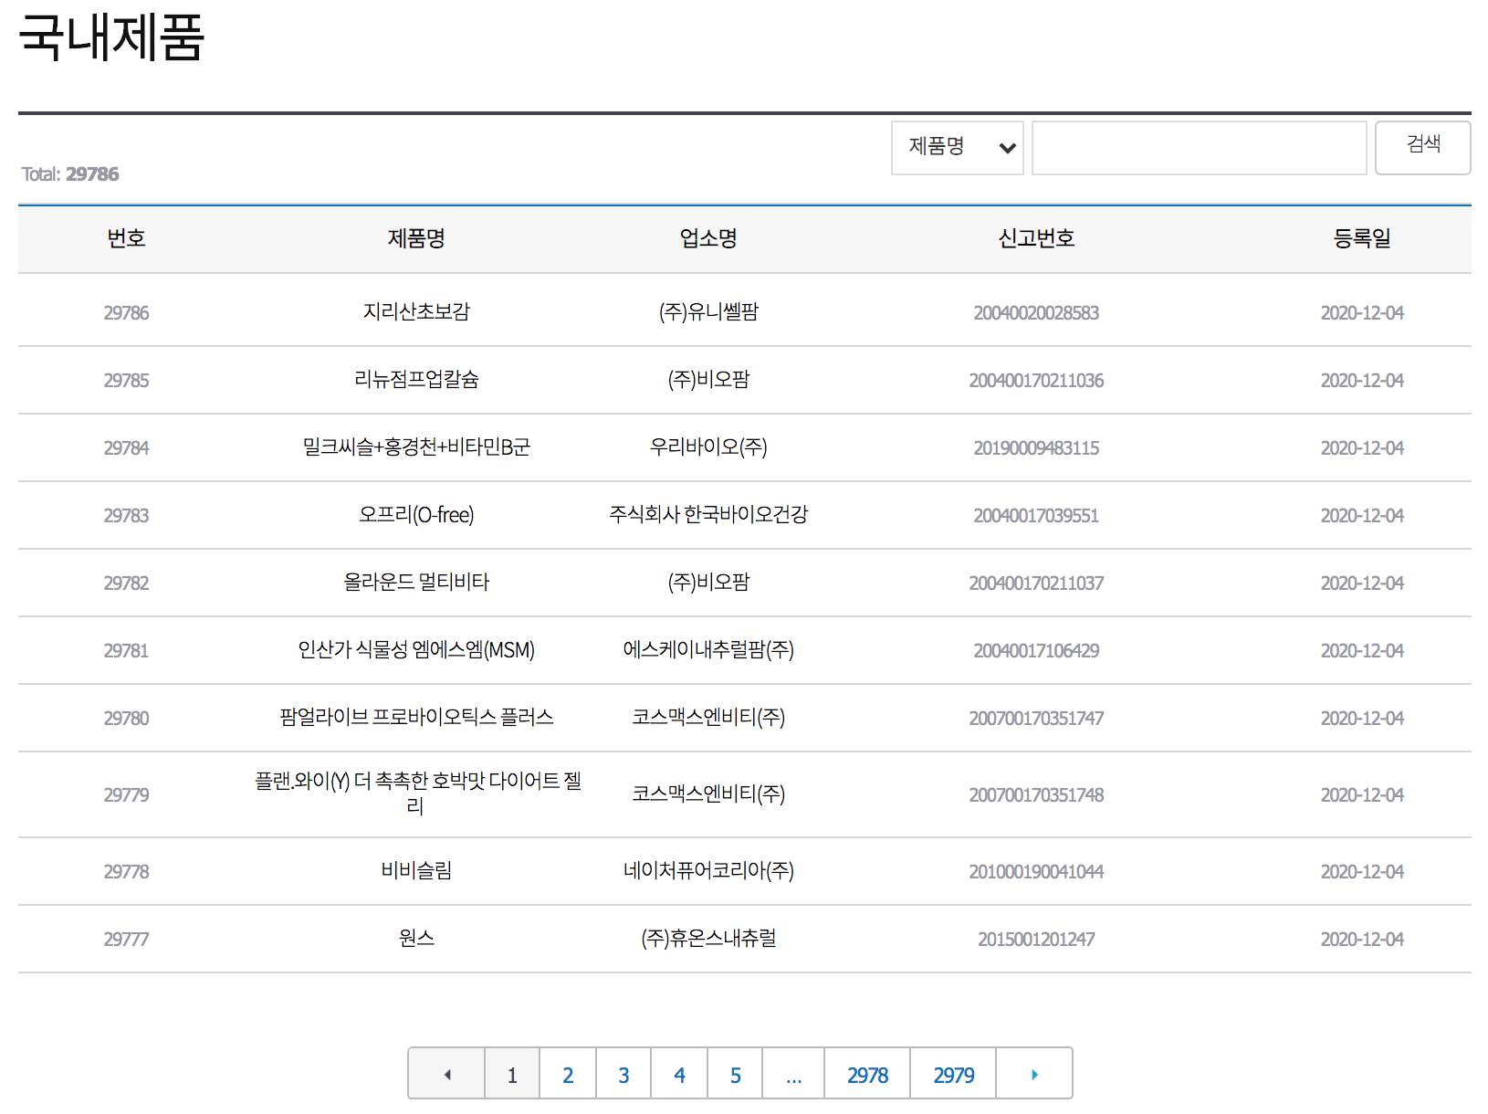Click the next page arrow icon
1488x1114 pixels.
click(x=1034, y=1073)
